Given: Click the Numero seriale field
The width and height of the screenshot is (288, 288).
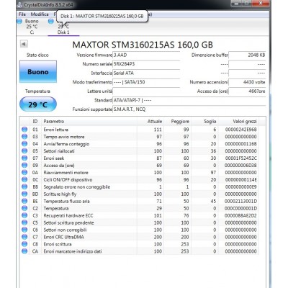Looking at the screenshot, I should (146, 64).
